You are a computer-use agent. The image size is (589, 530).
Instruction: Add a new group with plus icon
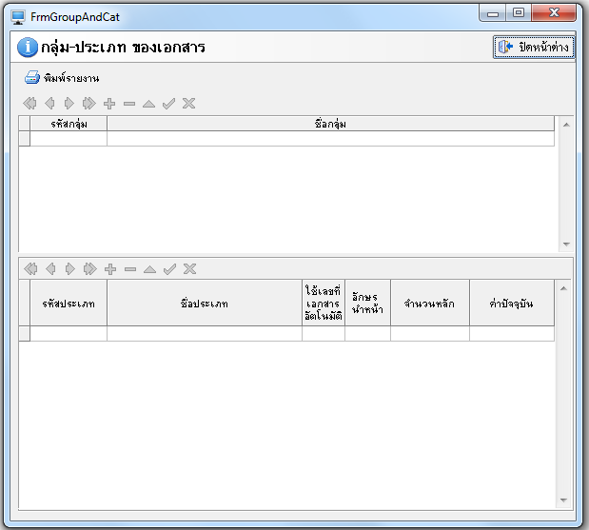click(109, 104)
